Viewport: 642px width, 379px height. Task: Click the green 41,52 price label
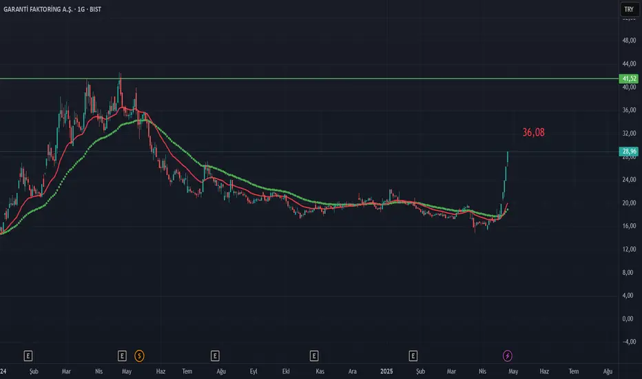pyautogui.click(x=629, y=79)
